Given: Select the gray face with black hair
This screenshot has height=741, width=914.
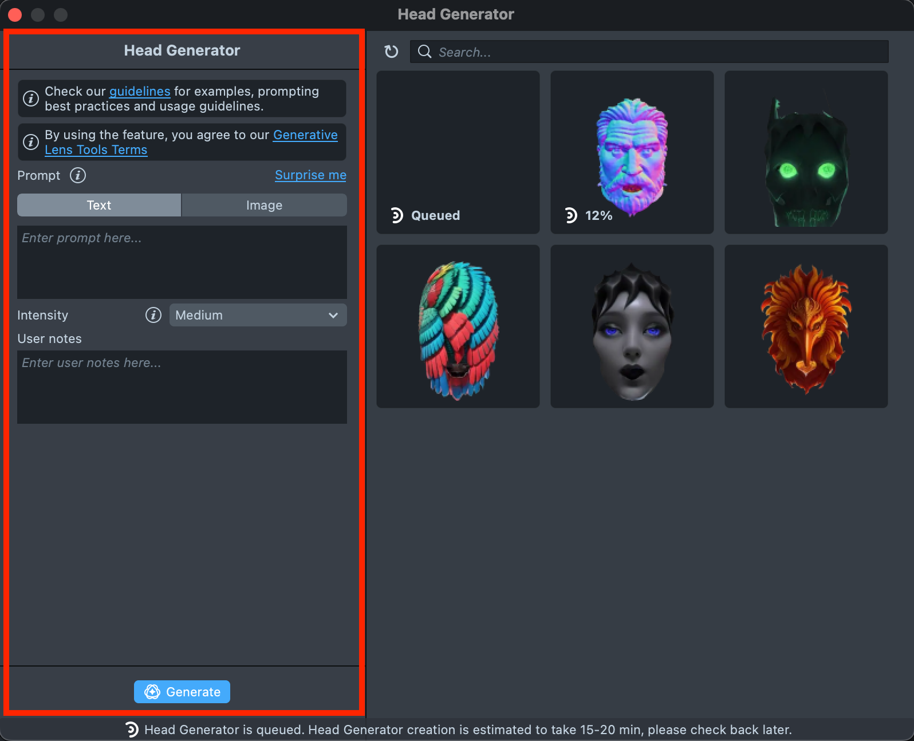Looking at the screenshot, I should (632, 326).
